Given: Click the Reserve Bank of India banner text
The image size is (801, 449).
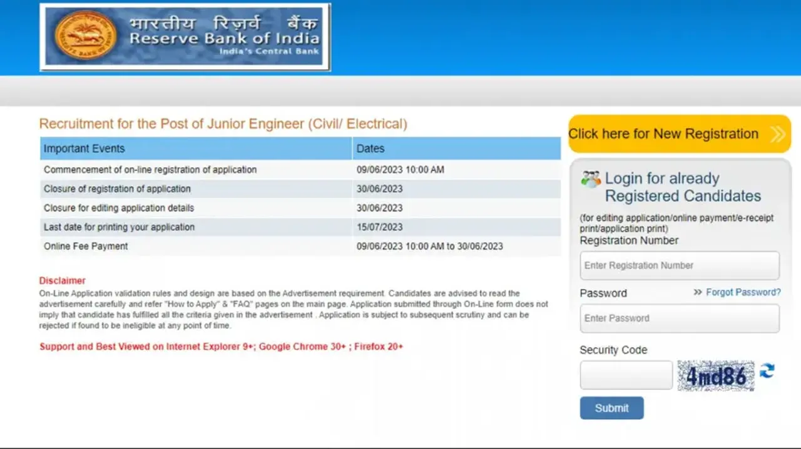Looking at the screenshot, I should [x=224, y=38].
